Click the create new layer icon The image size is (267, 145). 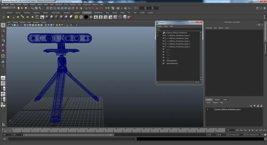point(259,106)
